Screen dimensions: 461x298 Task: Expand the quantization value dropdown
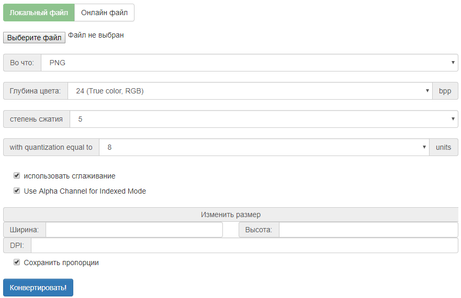pyautogui.click(x=264, y=147)
